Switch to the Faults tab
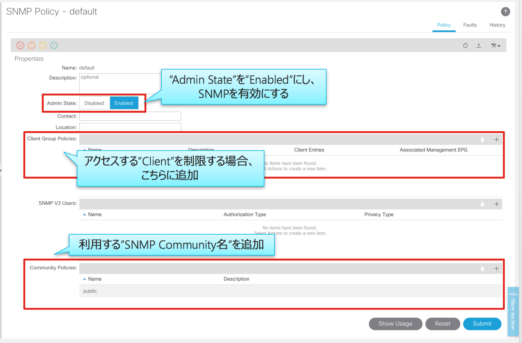The height and width of the screenshot is (343, 522). click(x=470, y=25)
